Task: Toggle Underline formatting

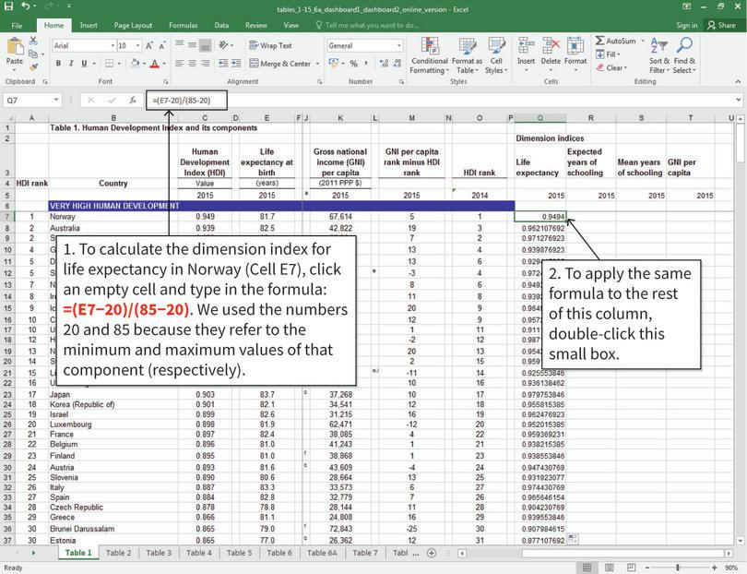Action: click(84, 64)
